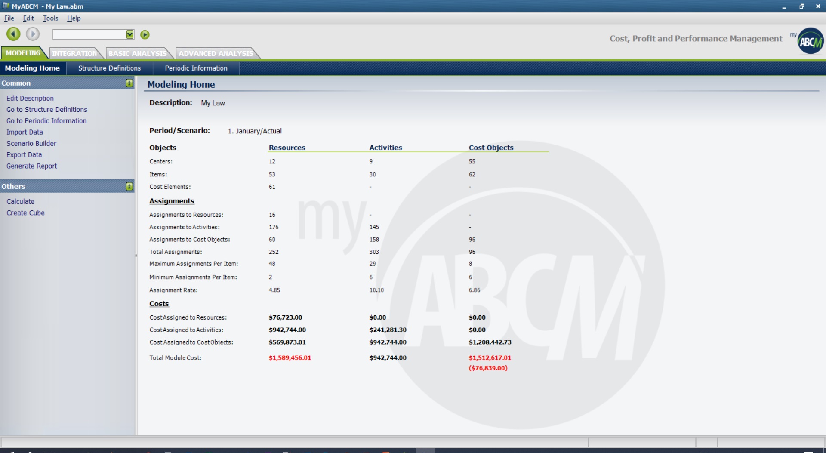The width and height of the screenshot is (826, 453).
Task: Open the Edit menu
Action: 28,18
